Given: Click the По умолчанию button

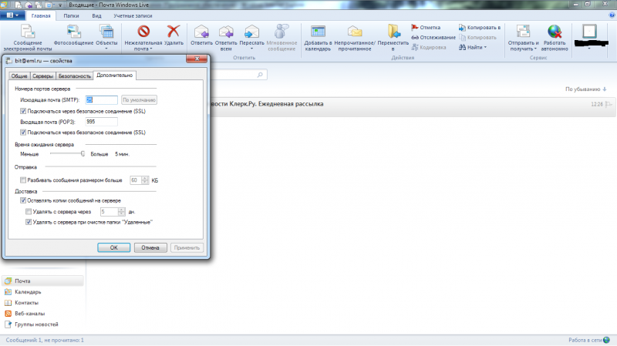Looking at the screenshot, I should click(x=139, y=100).
